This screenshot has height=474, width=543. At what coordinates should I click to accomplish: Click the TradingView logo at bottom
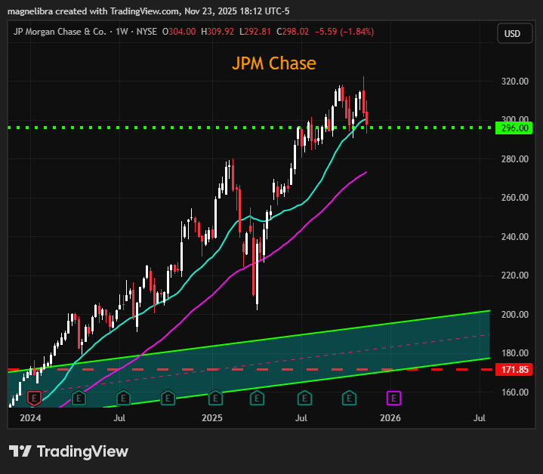(69, 451)
